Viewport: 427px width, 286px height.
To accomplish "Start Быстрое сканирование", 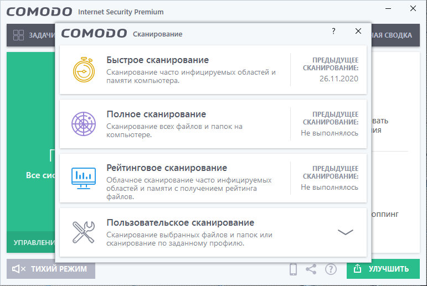I will coord(157,60).
